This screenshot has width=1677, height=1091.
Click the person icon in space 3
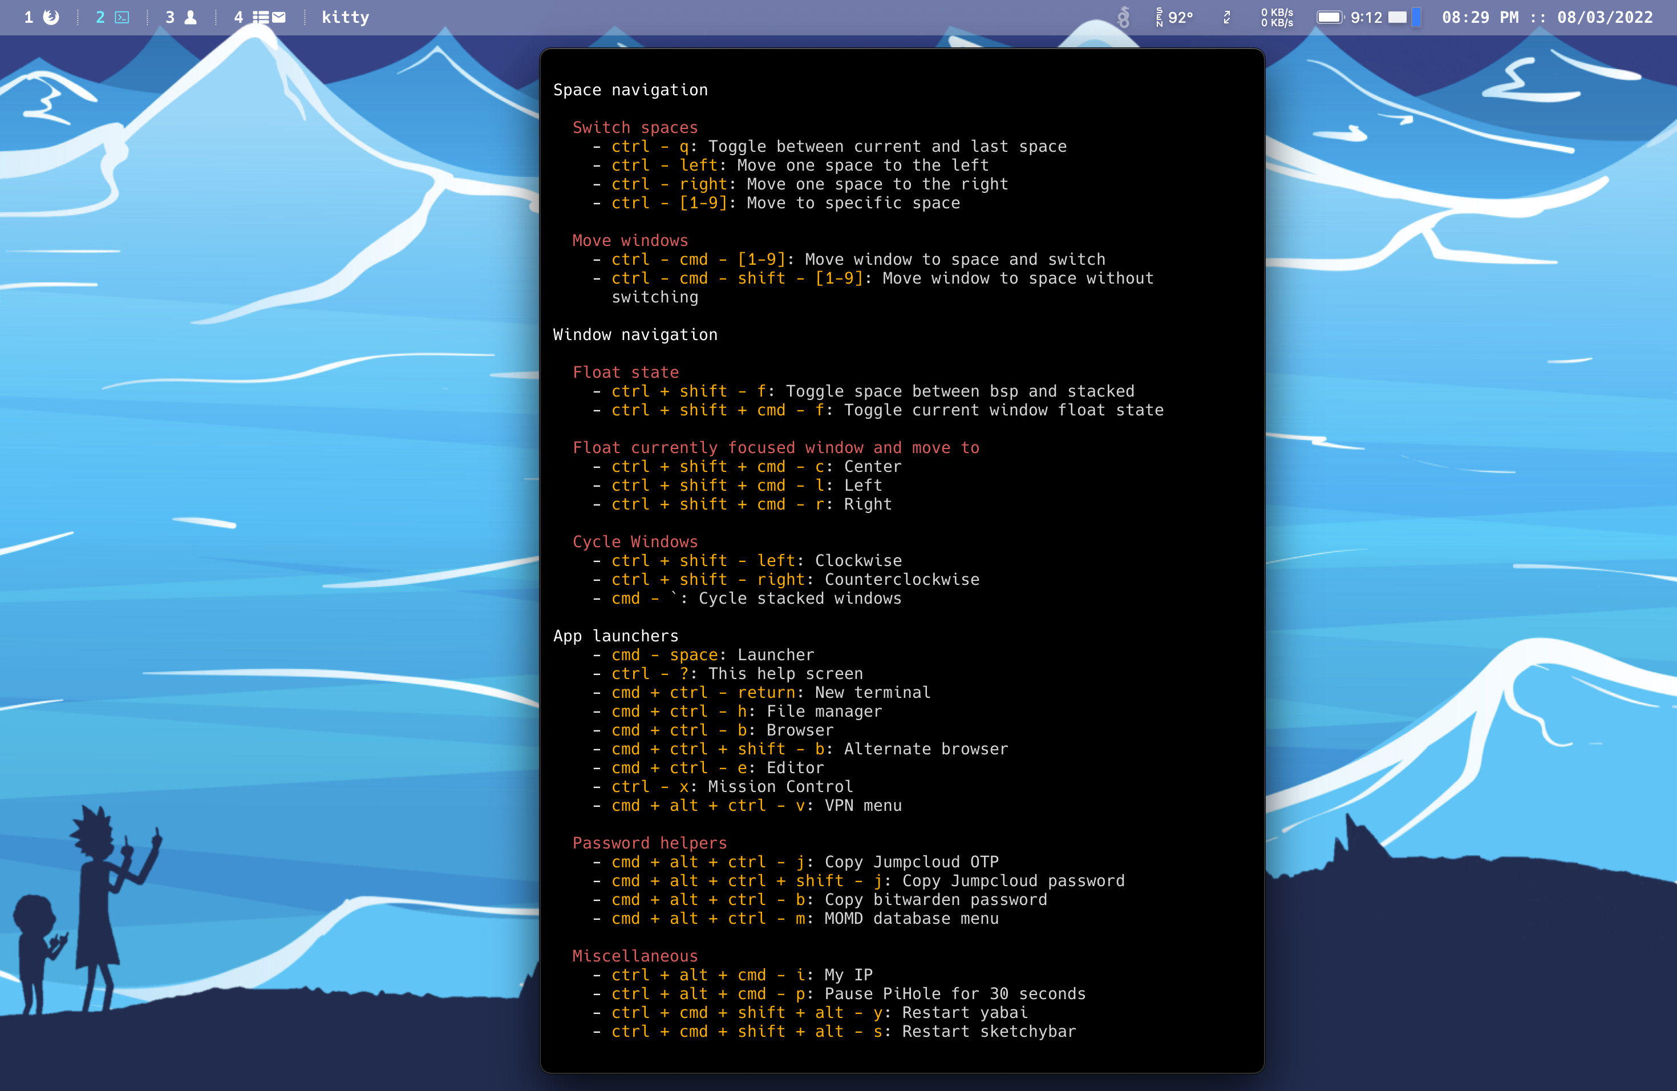click(x=191, y=17)
